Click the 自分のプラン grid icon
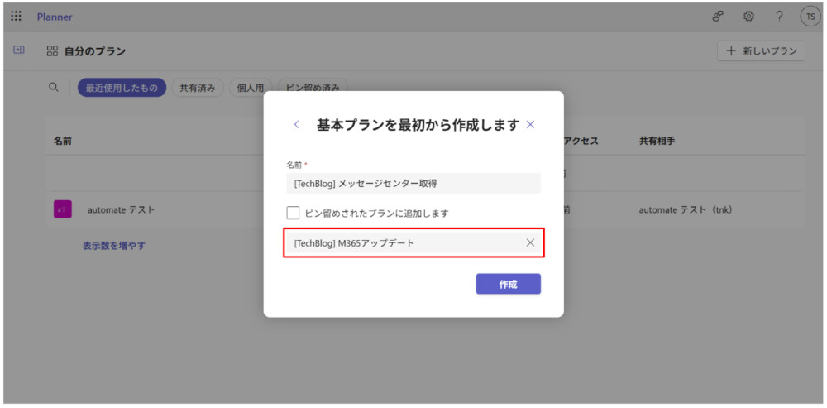Screen dimensions: 827x408 [51, 51]
